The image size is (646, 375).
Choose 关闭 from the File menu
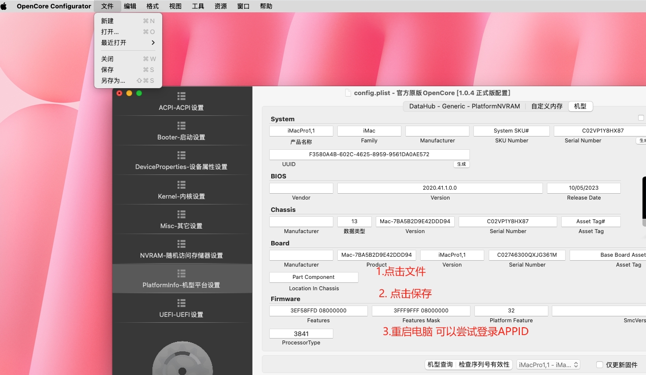point(128,59)
